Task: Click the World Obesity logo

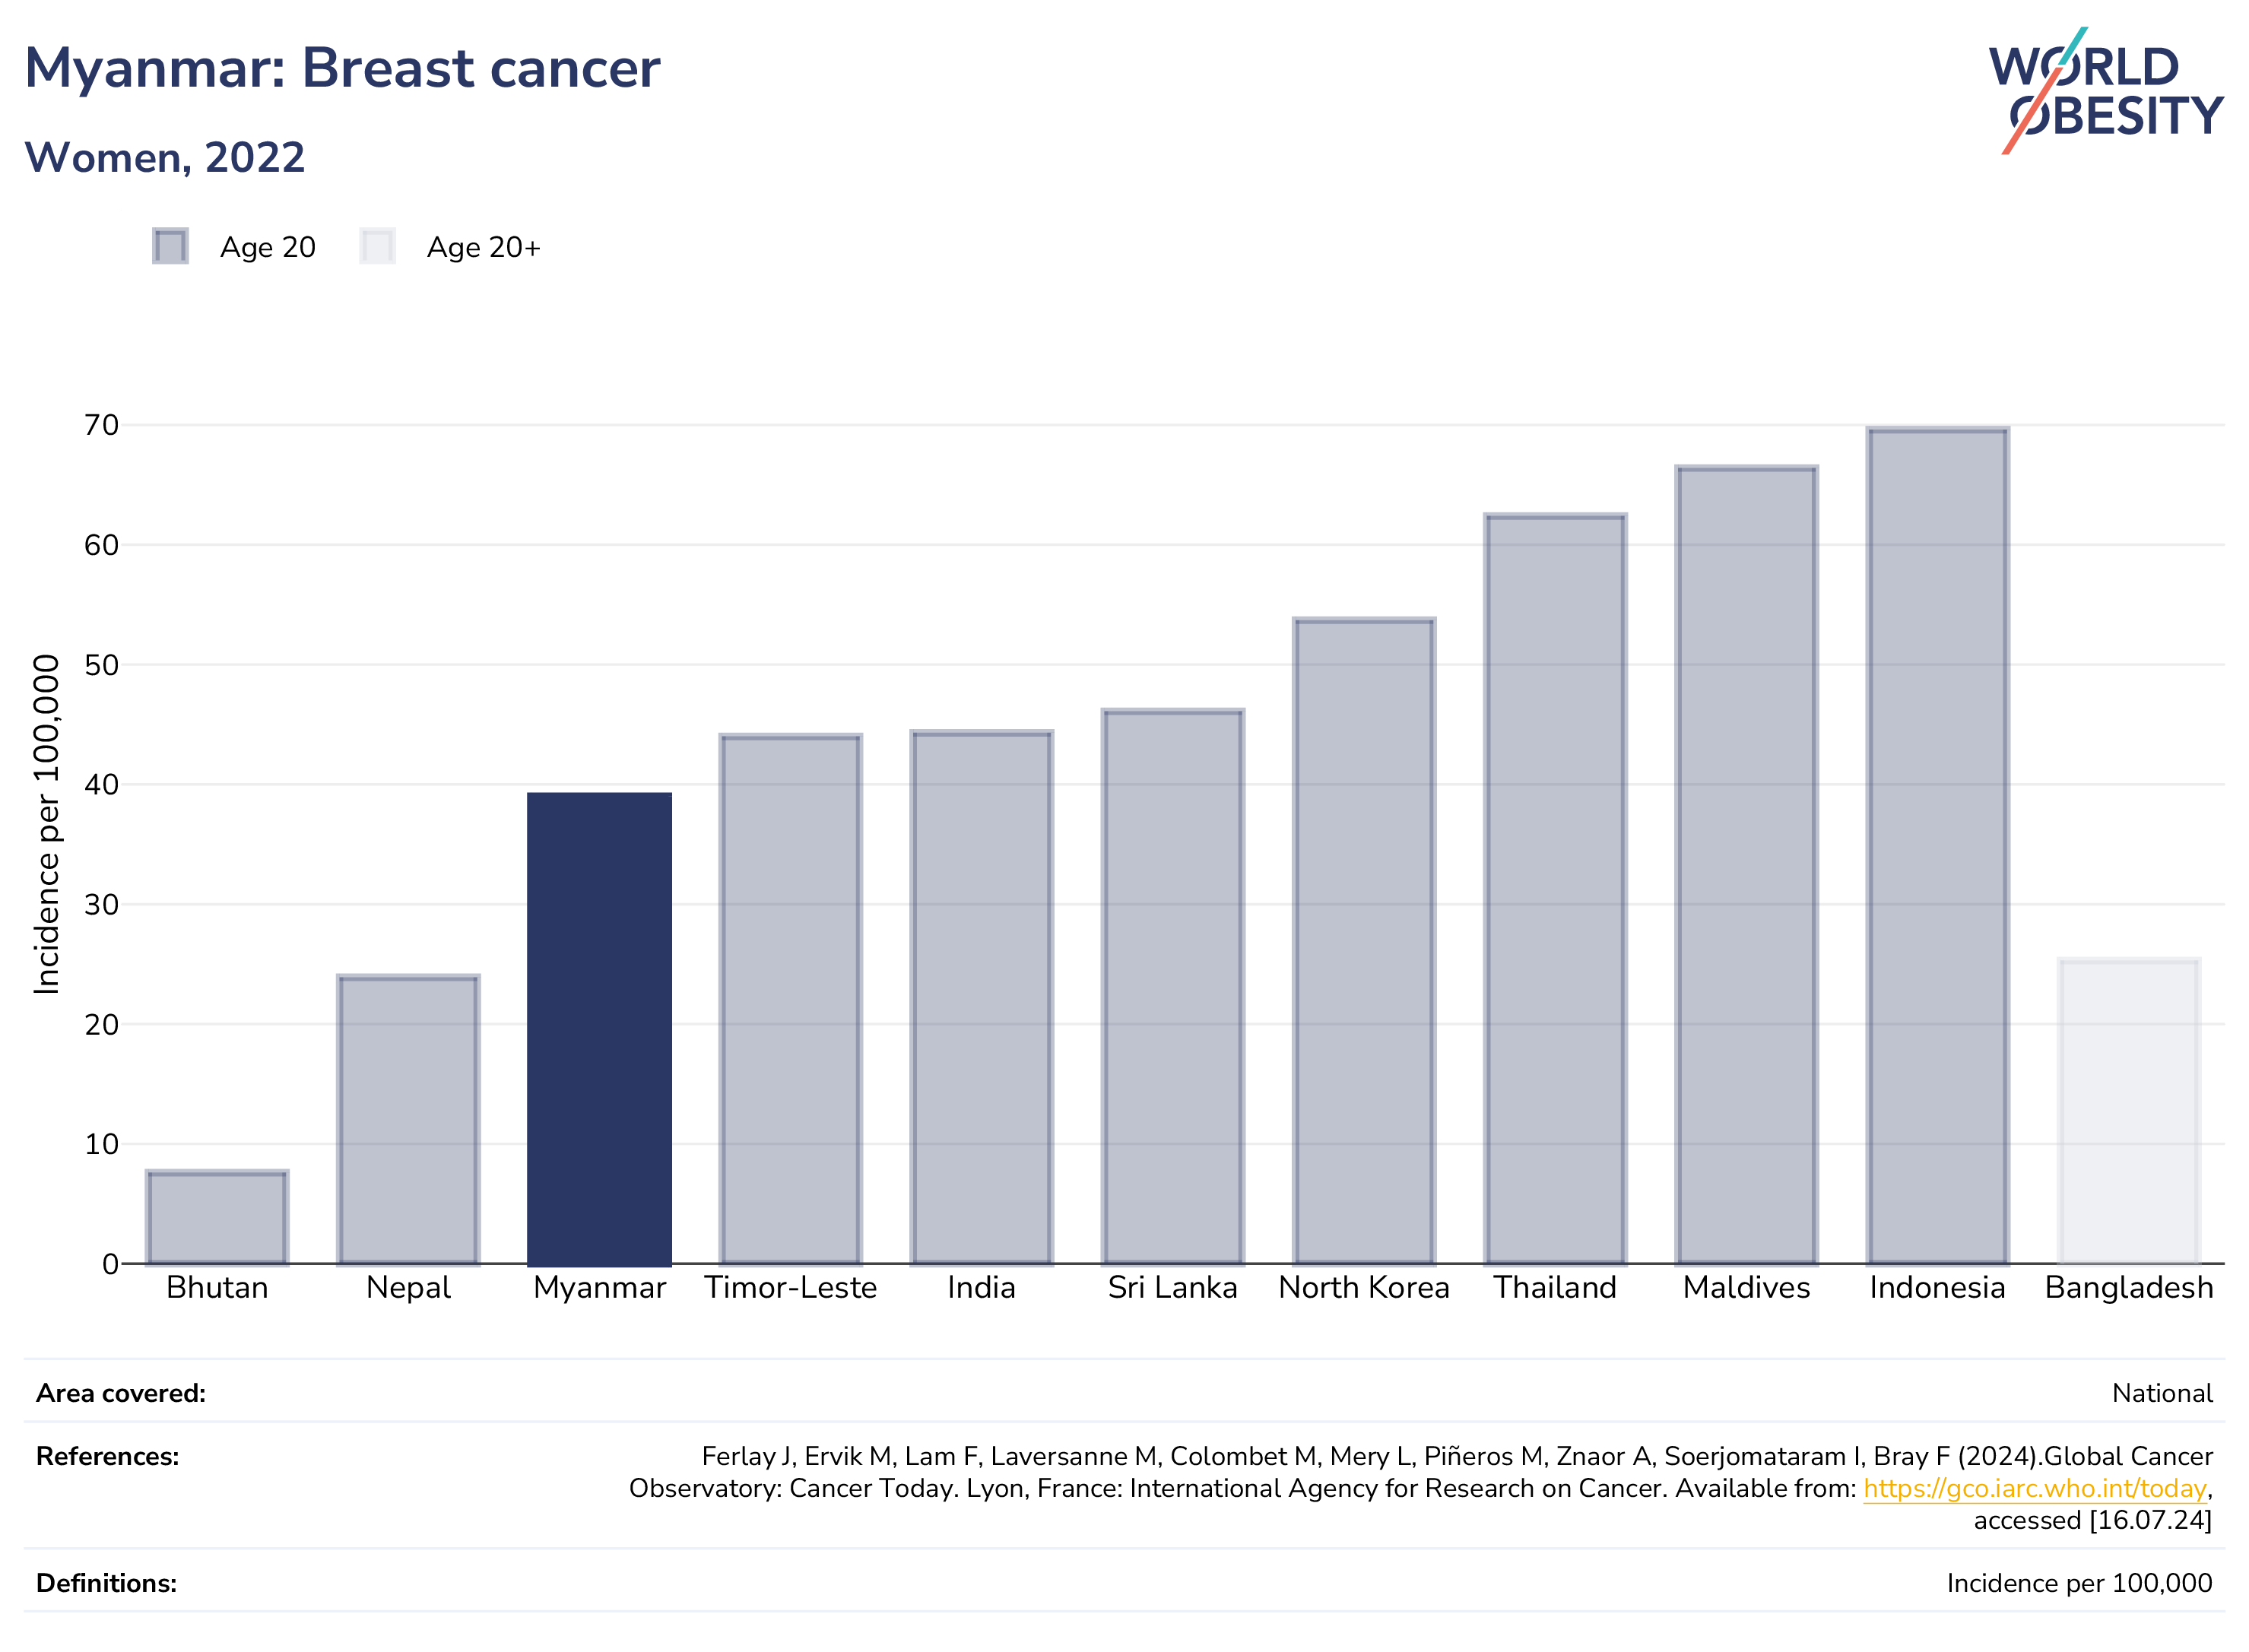Action: [2106, 91]
